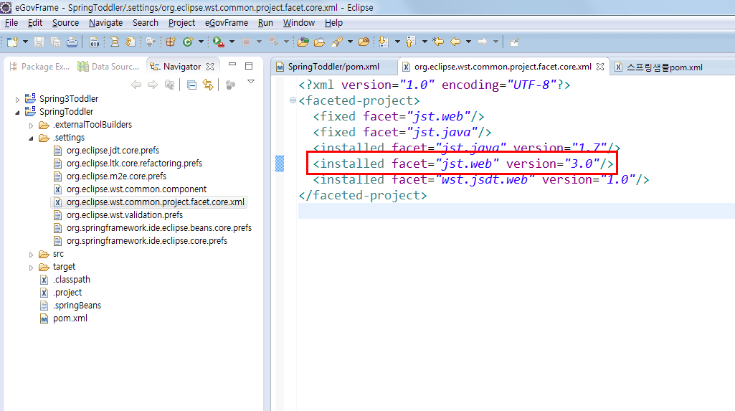Click the New Package grid icon

pos(171,42)
